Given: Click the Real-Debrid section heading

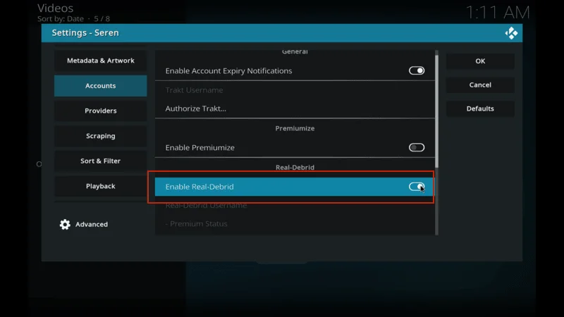Looking at the screenshot, I should (295, 168).
